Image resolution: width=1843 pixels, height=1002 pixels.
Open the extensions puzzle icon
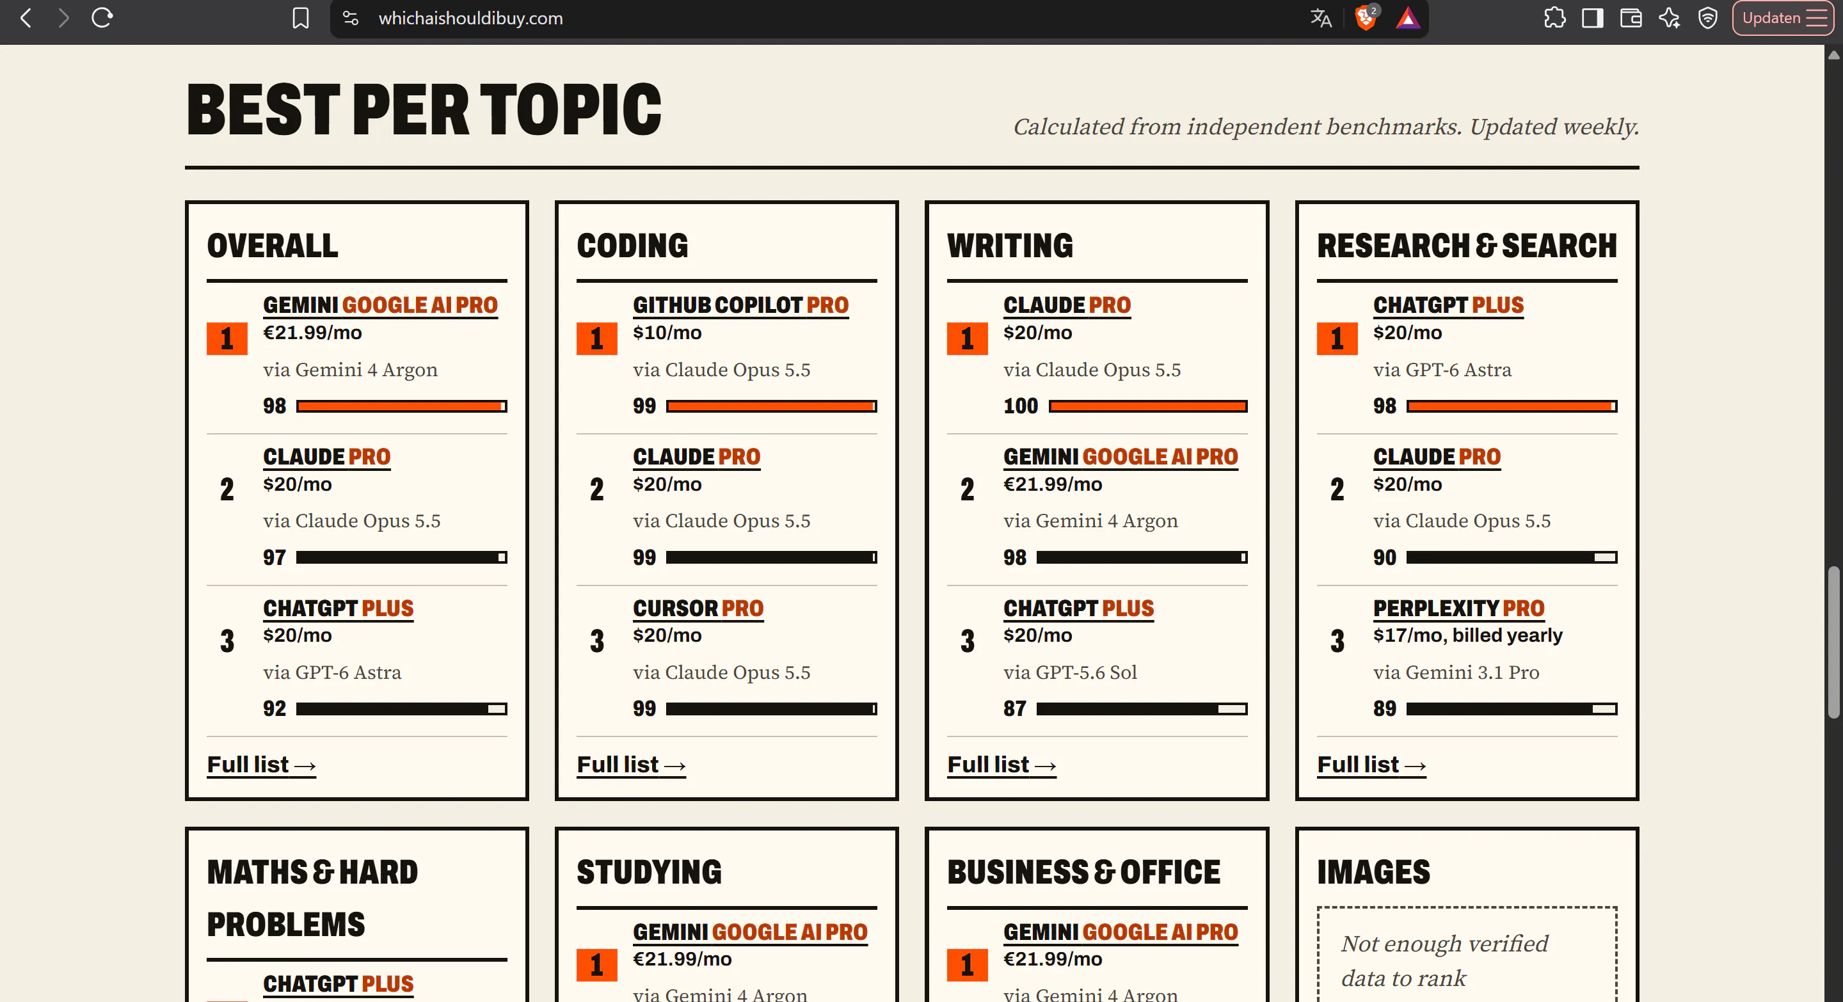click(1554, 18)
